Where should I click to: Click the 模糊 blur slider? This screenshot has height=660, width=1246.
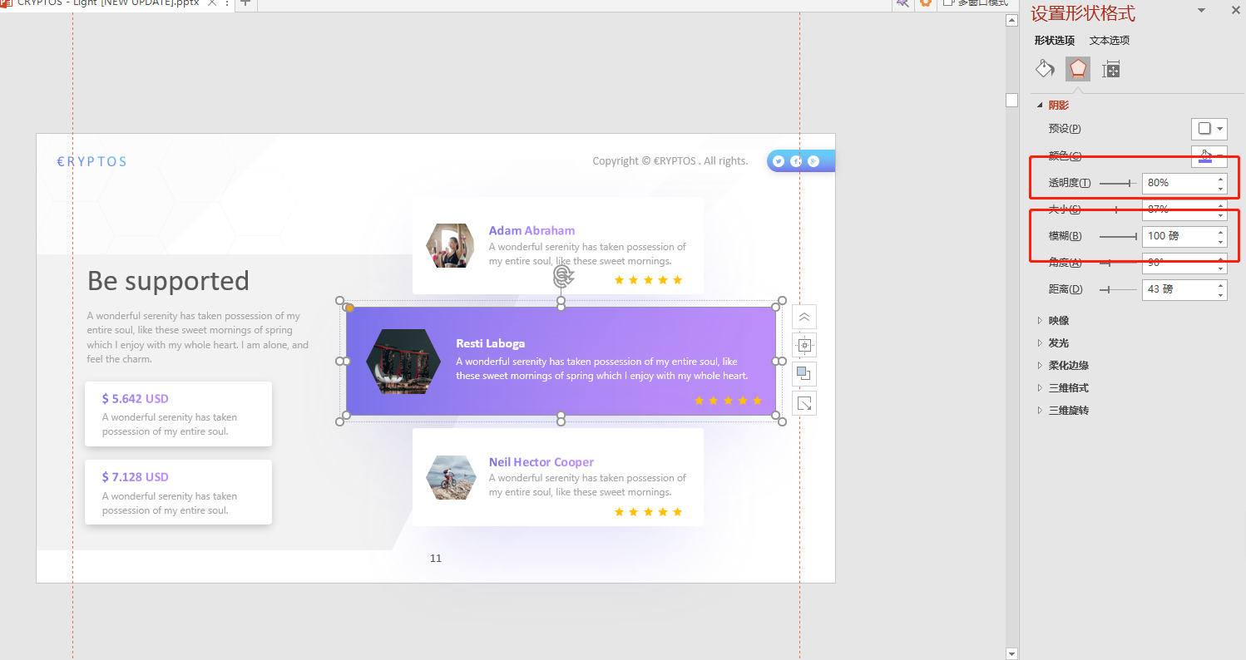click(1118, 237)
